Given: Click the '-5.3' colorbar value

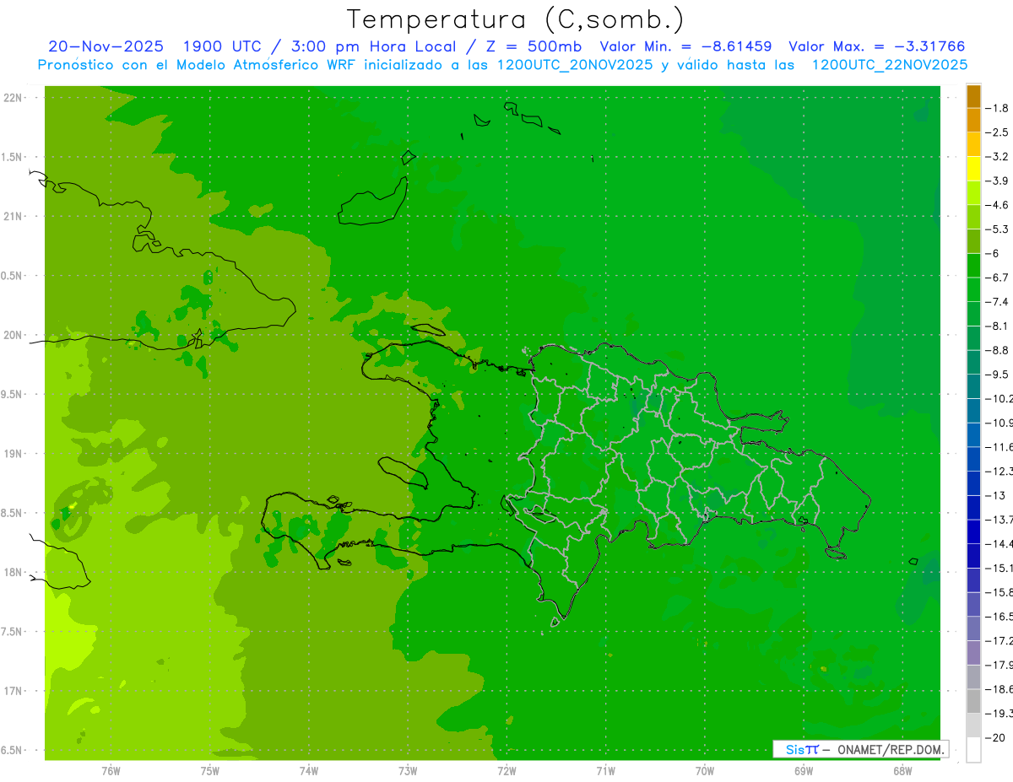Looking at the screenshot, I should [x=998, y=229].
